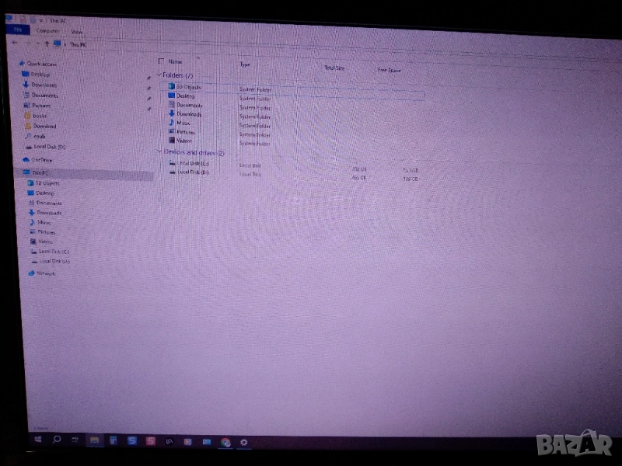Open the 3D Objects folder in main list
Viewport: 622px width, 466px height.
(187, 87)
